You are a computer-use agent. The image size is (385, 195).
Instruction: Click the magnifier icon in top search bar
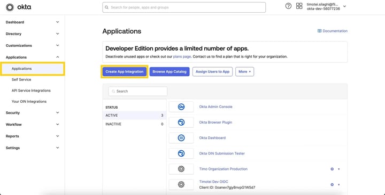coord(106,7)
